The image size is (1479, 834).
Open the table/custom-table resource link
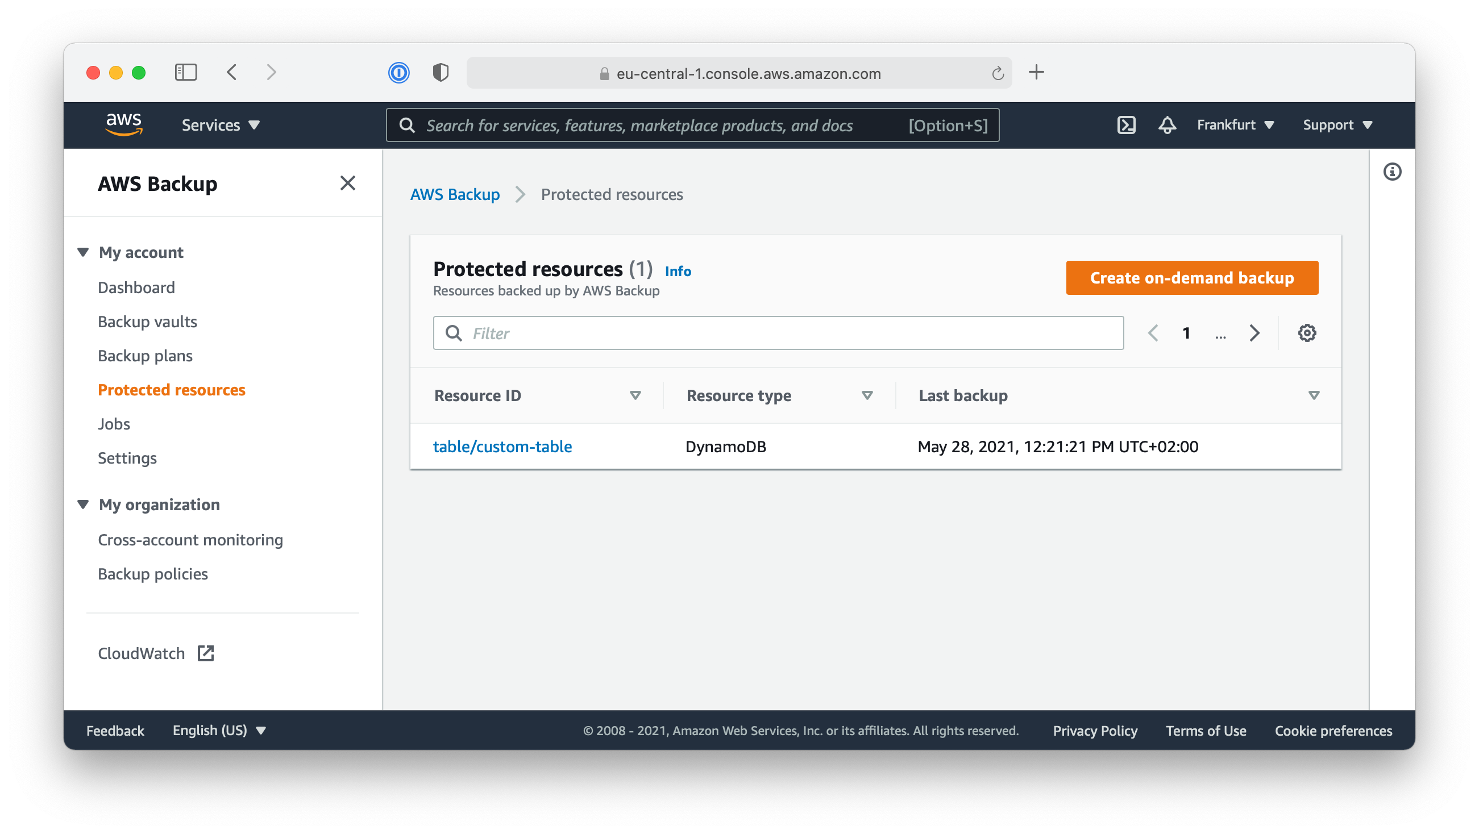502,447
